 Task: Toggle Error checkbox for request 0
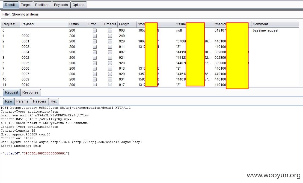click(95, 30)
